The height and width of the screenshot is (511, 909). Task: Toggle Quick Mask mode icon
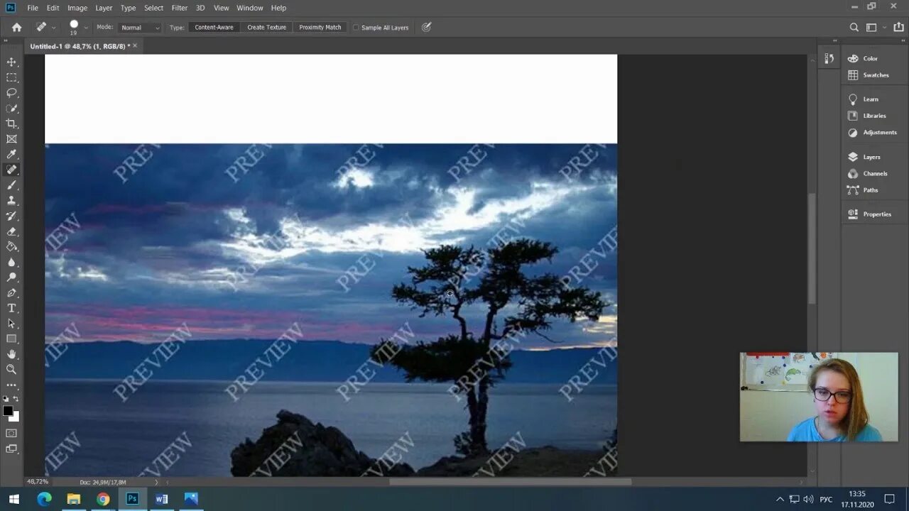(x=11, y=433)
